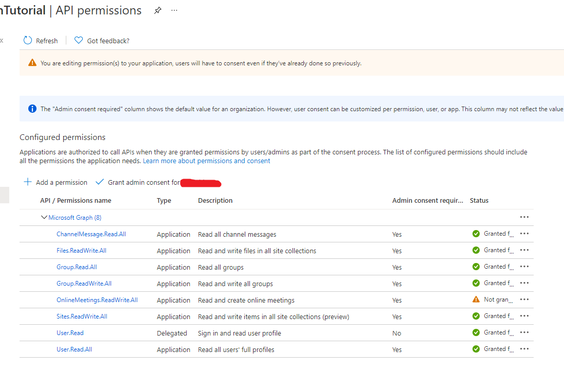Open the ellipsis menu for OnlineMeetings.ReadWrite.All row
This screenshot has width=564, height=369.
pyautogui.click(x=524, y=299)
